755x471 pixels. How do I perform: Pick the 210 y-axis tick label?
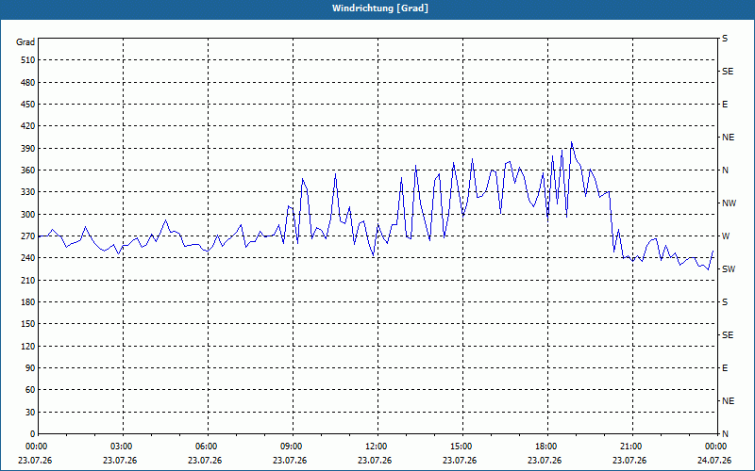[x=28, y=280]
